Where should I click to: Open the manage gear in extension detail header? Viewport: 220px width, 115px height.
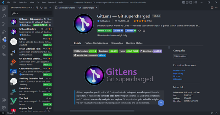[144, 31]
